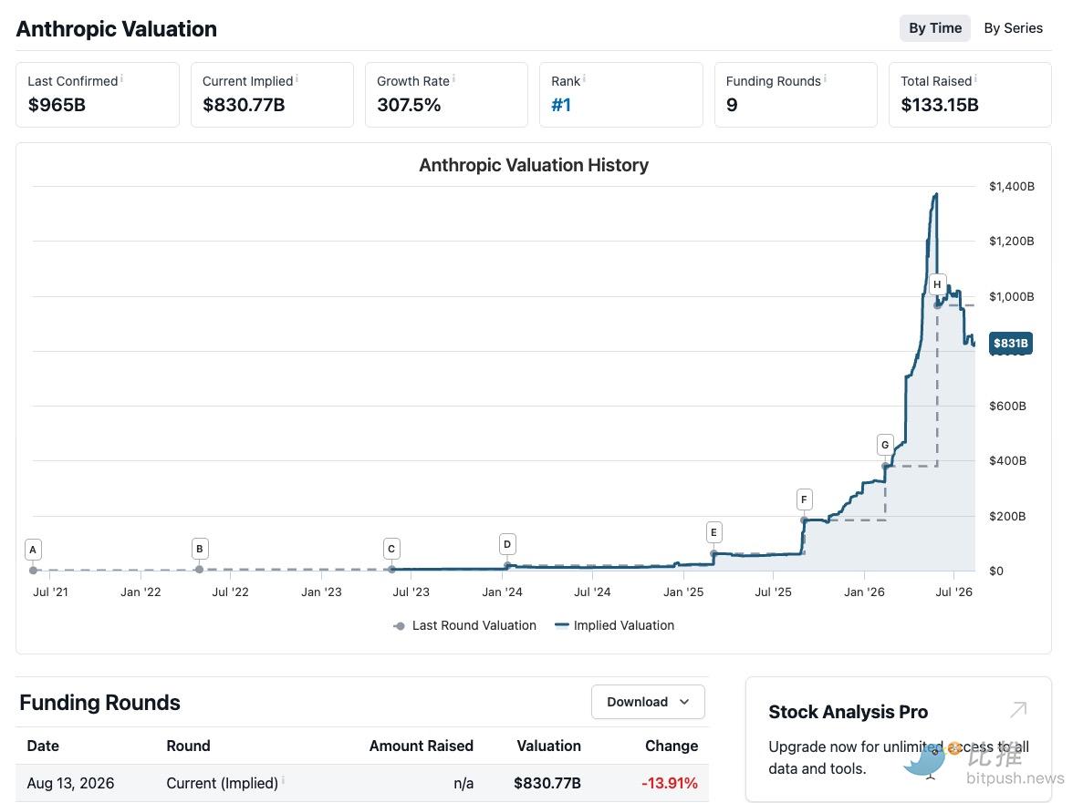Click the info icon next to Total Raised
Image resolution: width=1083 pixels, height=803 pixels.
tap(975, 78)
